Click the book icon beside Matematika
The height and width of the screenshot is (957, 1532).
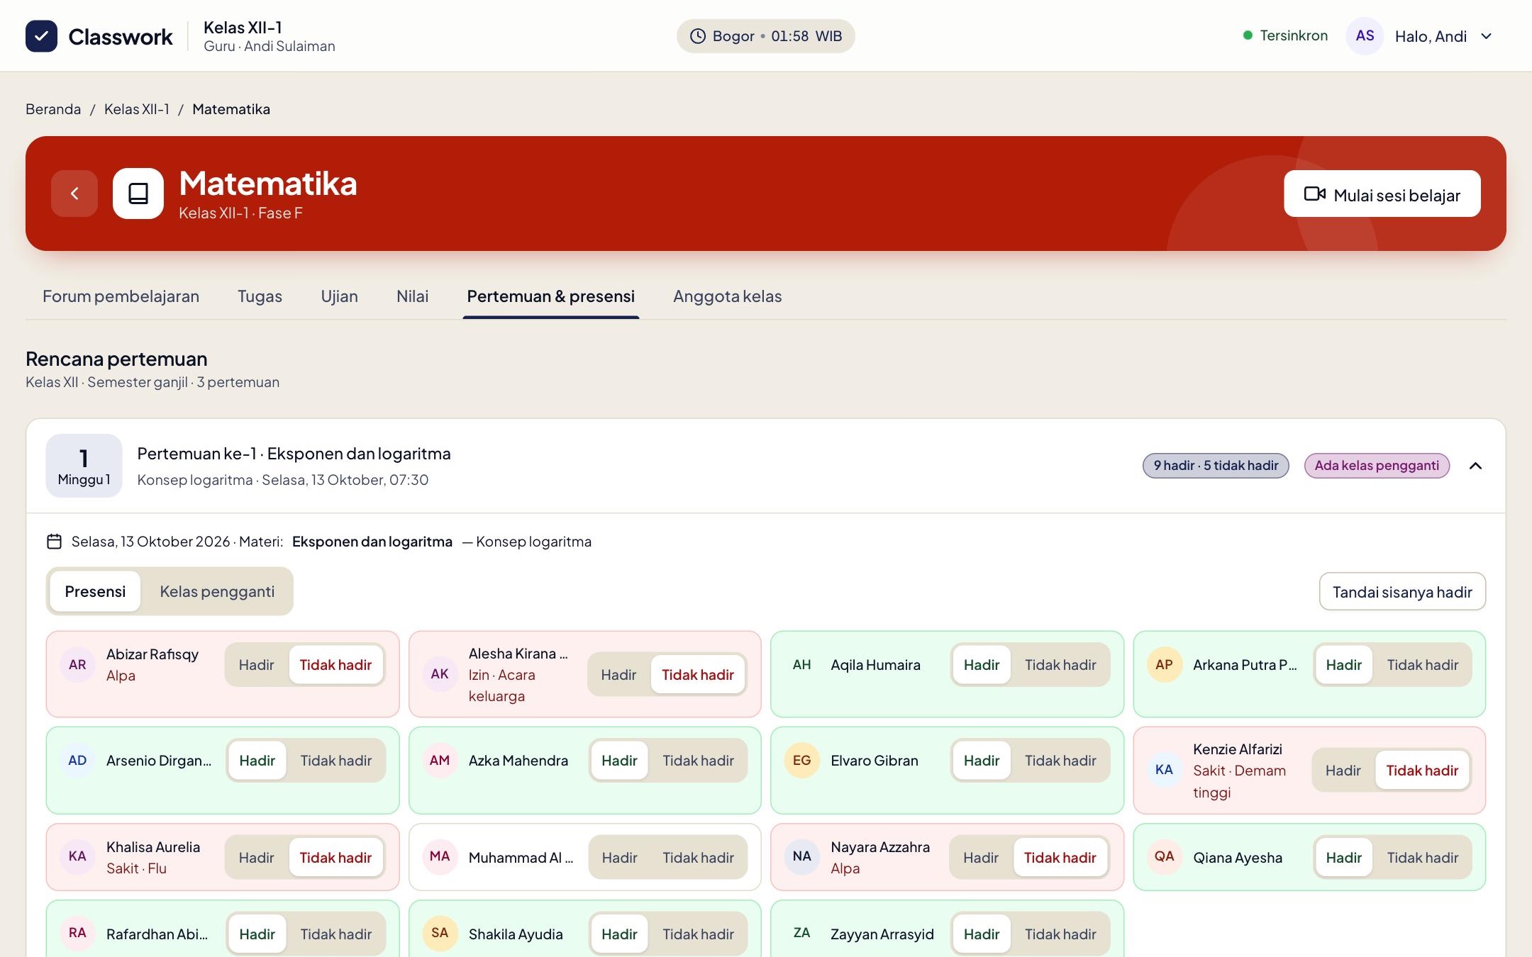(x=138, y=194)
